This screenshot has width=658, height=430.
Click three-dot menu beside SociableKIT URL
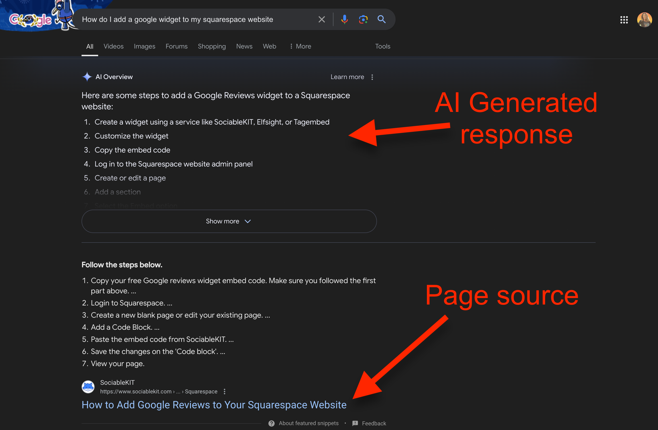click(225, 391)
